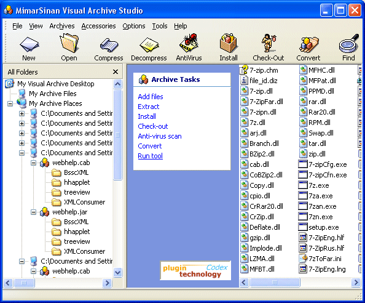The height and width of the screenshot is (303, 365).
Task: Click the folder tree horizontal scroll-right arrow
Action: pos(107,283)
